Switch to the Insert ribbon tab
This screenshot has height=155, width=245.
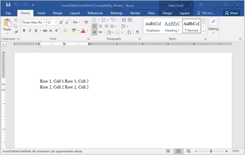tap(41, 13)
